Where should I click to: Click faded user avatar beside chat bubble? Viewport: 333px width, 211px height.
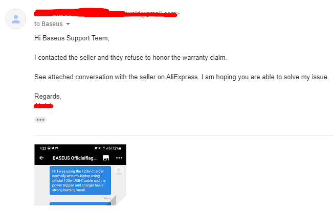[x=119, y=171]
